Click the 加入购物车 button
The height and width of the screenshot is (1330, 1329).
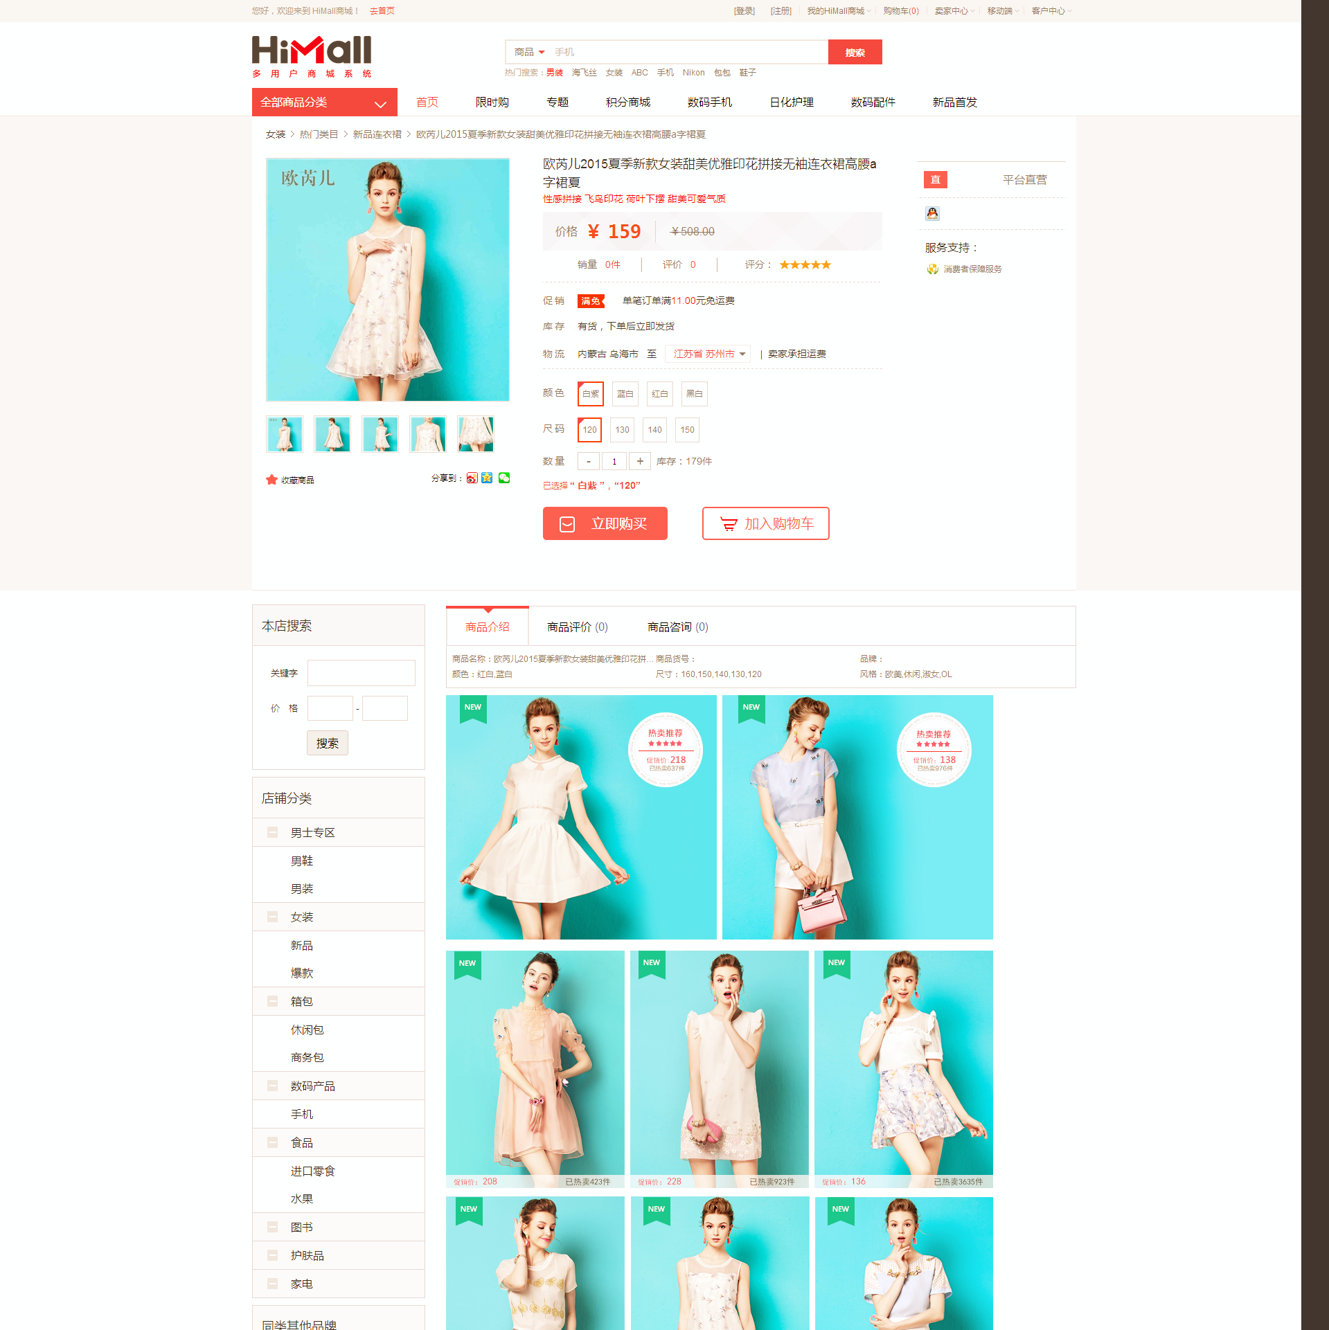pyautogui.click(x=765, y=524)
